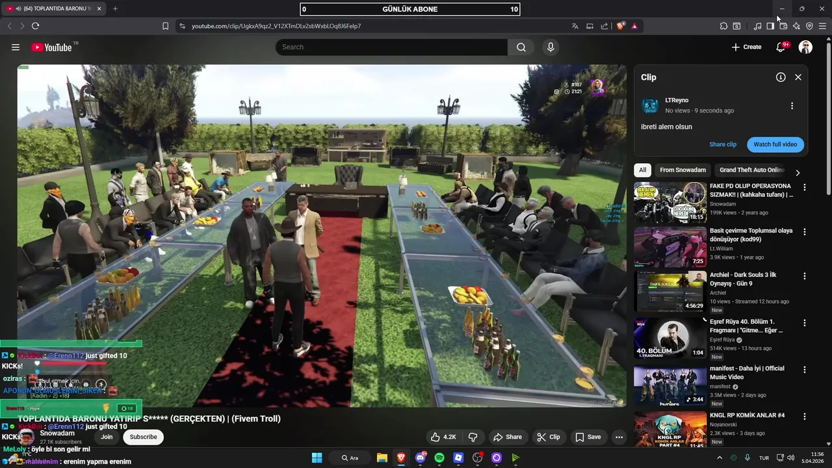Save the video to a playlist
832x468 pixels.
(588, 437)
